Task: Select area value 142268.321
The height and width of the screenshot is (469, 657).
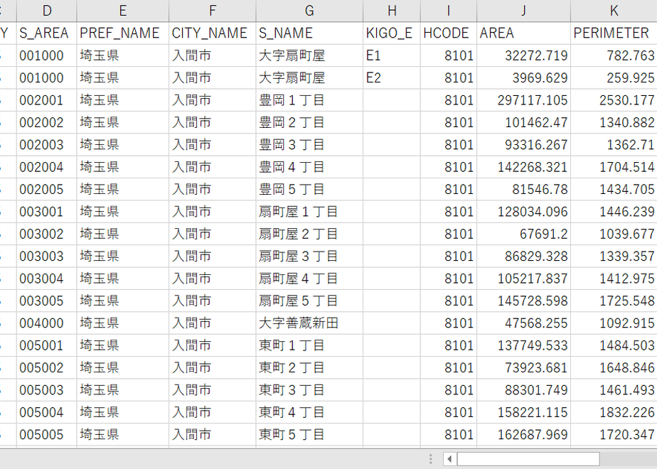Action: [x=523, y=167]
